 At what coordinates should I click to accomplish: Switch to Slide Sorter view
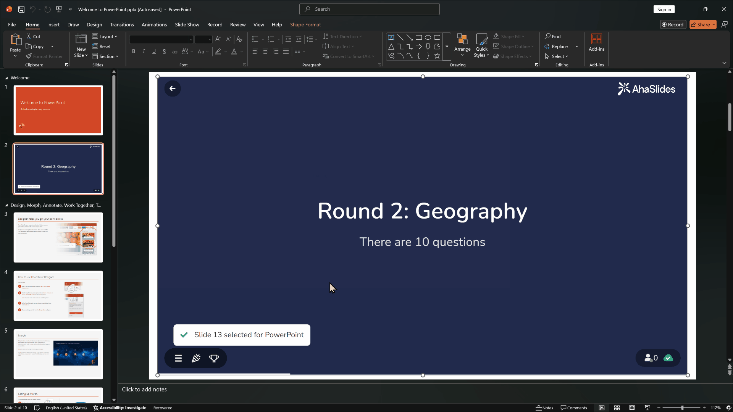[x=617, y=408]
